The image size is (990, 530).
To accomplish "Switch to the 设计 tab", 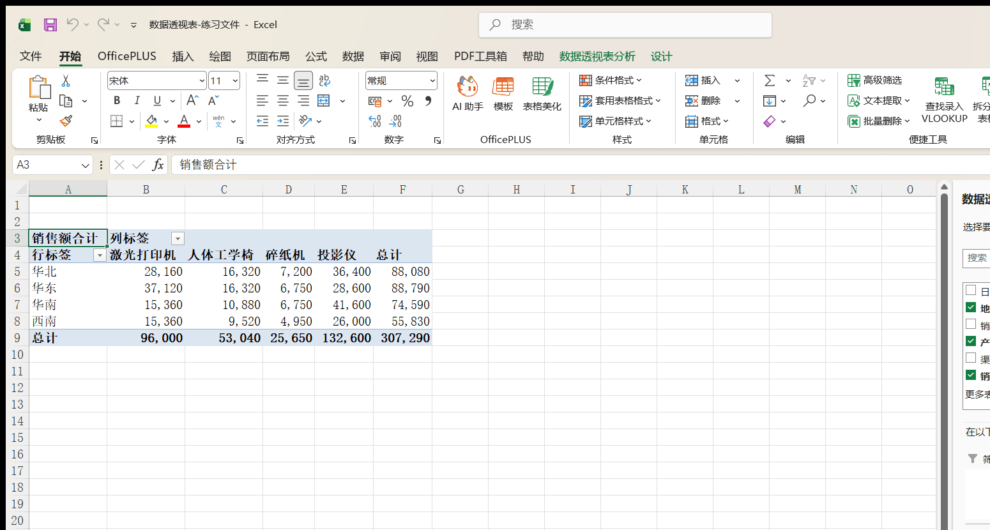I will click(661, 56).
